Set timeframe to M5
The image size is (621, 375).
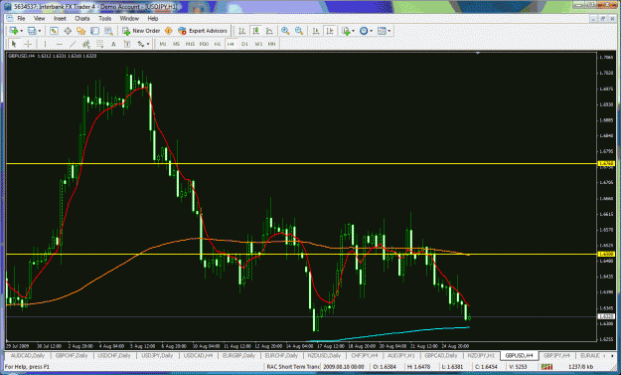[x=176, y=44]
